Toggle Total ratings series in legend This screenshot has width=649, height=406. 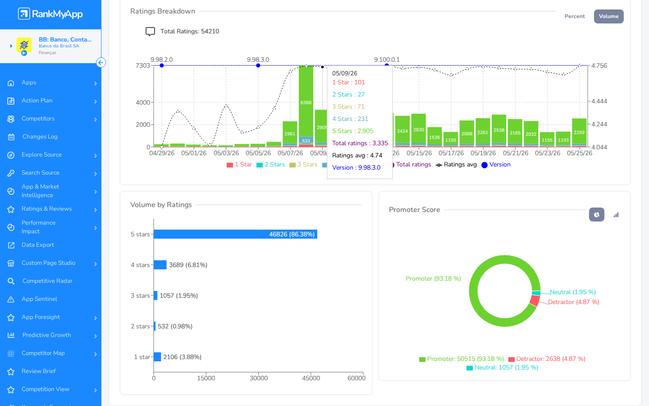(x=412, y=165)
